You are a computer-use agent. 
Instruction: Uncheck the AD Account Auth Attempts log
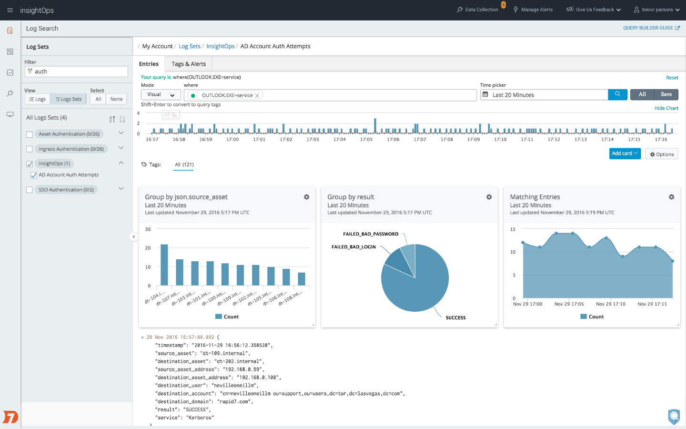34,175
